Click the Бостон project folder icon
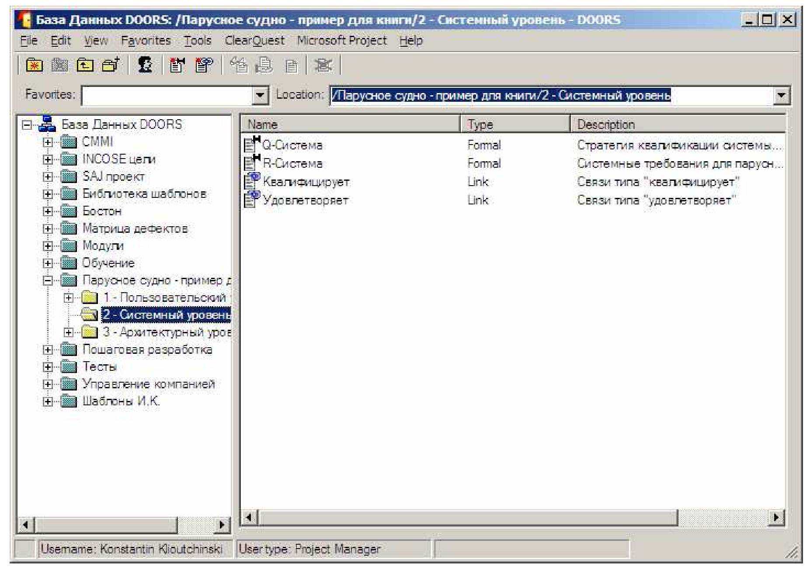This screenshot has height=570, width=810. 69,211
